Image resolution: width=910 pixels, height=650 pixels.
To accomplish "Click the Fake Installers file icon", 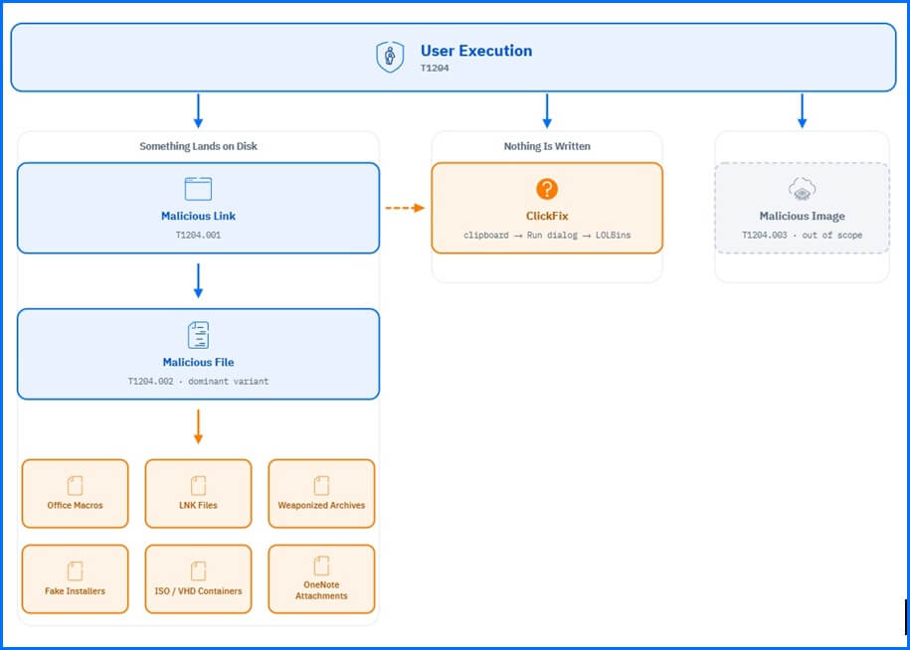I will [75, 570].
